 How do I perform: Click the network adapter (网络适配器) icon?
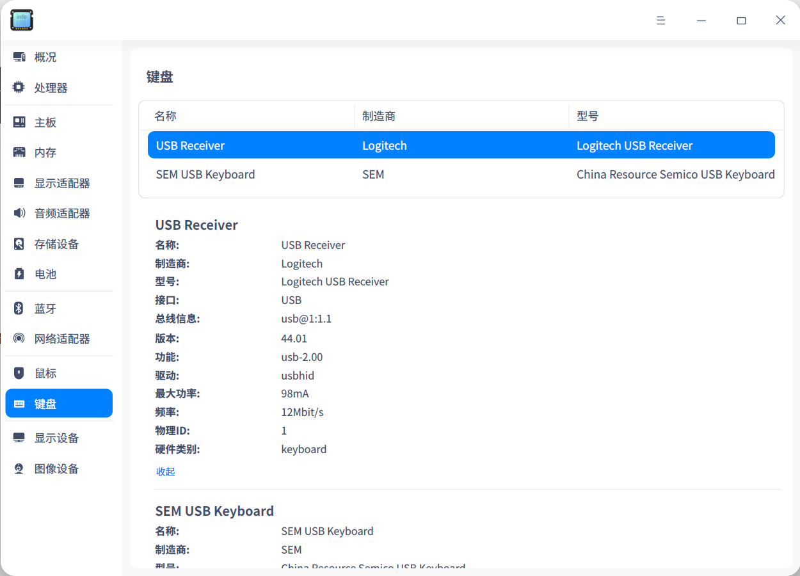pos(19,339)
